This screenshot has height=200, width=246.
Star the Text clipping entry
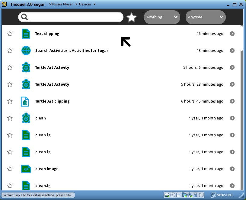click(10, 34)
